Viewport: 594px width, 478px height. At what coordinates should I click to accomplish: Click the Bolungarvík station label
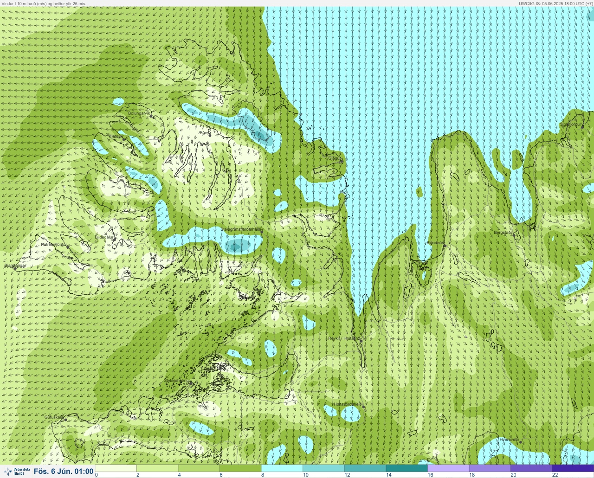point(139,113)
